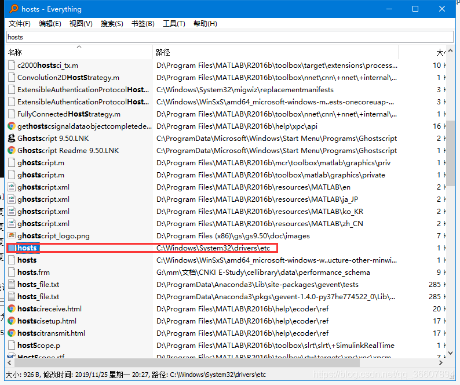Minimize the Everything window
The width and height of the screenshot is (460, 385).
389,9
